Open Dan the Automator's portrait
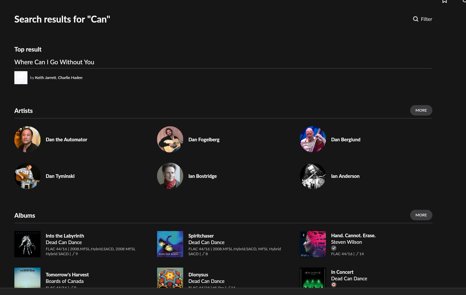466x295 pixels. point(27,139)
